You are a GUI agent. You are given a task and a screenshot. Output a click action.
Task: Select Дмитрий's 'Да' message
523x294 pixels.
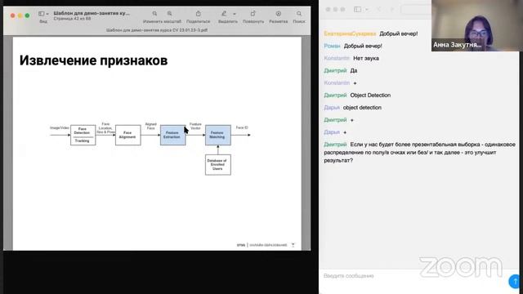354,71
